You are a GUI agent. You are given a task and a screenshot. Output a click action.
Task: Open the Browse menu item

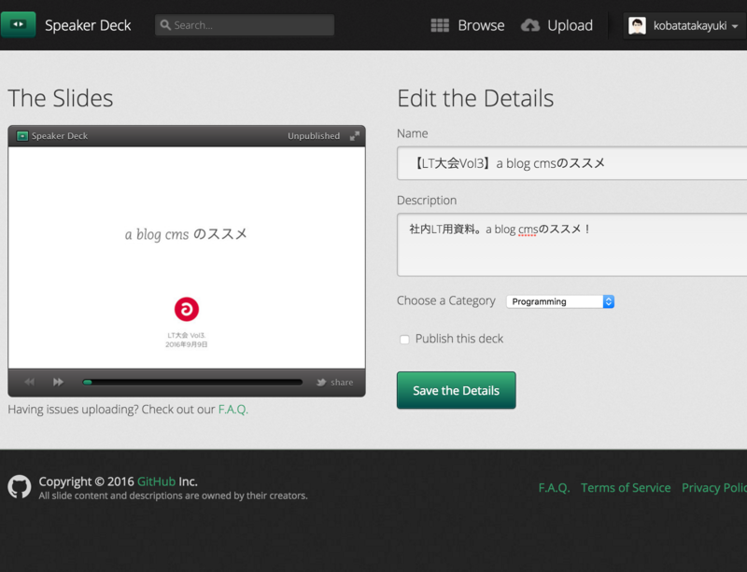click(x=481, y=25)
